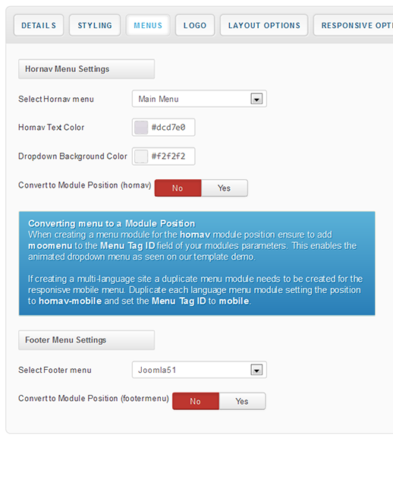Image resolution: width=393 pixels, height=499 pixels.
Task: Click the Hornav Menu Settings header
Action: click(86, 69)
